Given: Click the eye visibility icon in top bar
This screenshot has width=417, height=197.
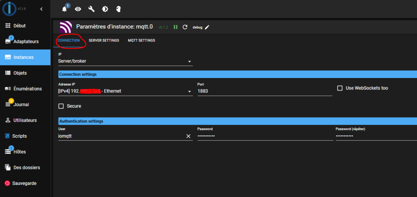Looking at the screenshot, I should pyautogui.click(x=78, y=9).
